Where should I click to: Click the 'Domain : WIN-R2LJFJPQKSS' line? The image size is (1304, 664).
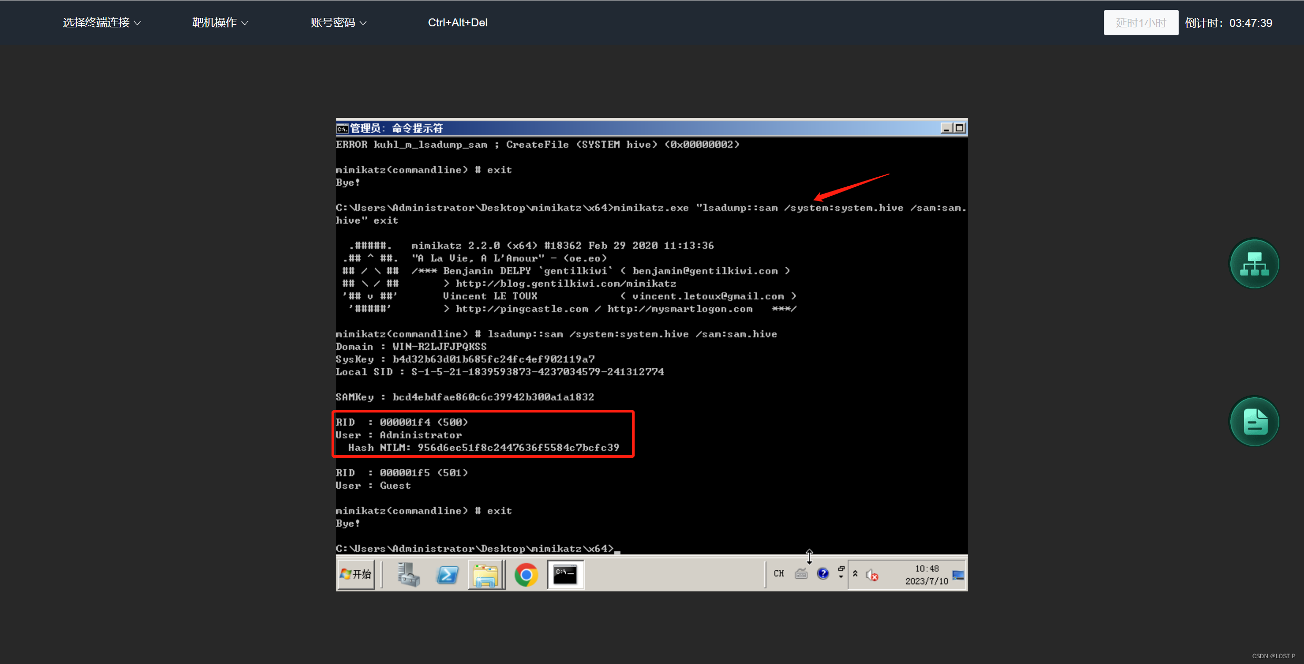coord(412,346)
